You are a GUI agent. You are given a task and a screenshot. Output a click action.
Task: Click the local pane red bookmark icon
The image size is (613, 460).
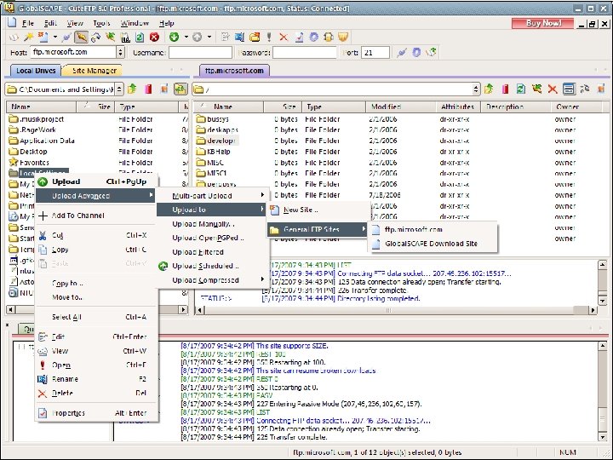[x=148, y=89]
